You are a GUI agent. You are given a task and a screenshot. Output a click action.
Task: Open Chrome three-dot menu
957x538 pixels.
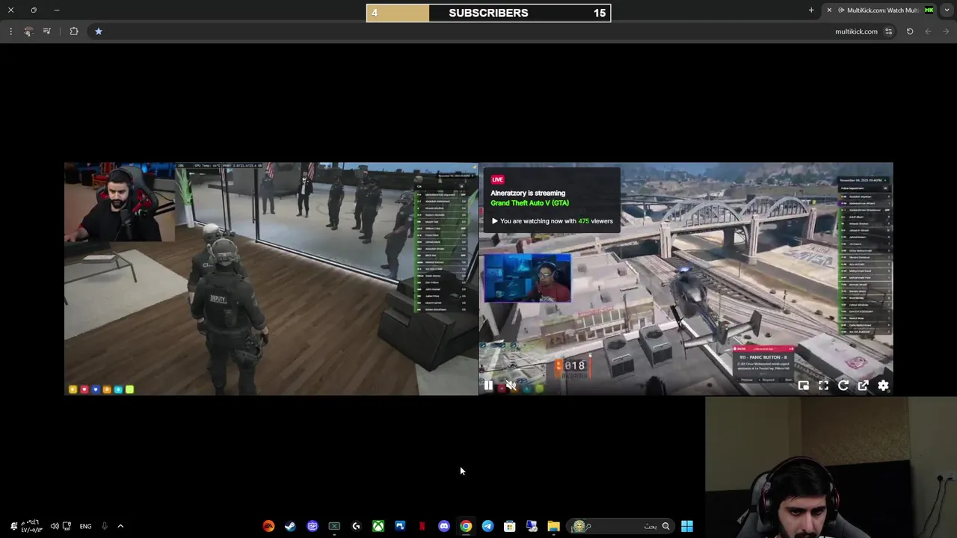(x=10, y=31)
